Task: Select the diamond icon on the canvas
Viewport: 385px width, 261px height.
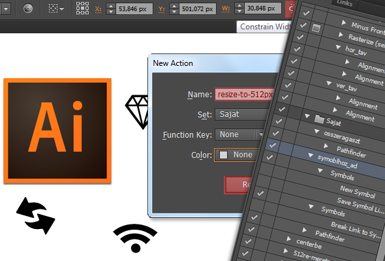Action: pyautogui.click(x=137, y=112)
